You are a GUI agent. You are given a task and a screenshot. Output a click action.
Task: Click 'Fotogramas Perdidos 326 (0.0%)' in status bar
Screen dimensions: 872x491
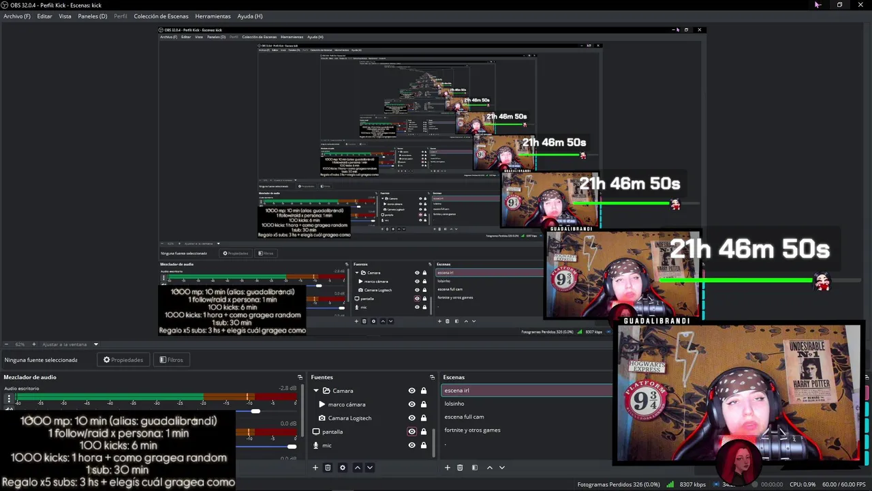(x=619, y=485)
